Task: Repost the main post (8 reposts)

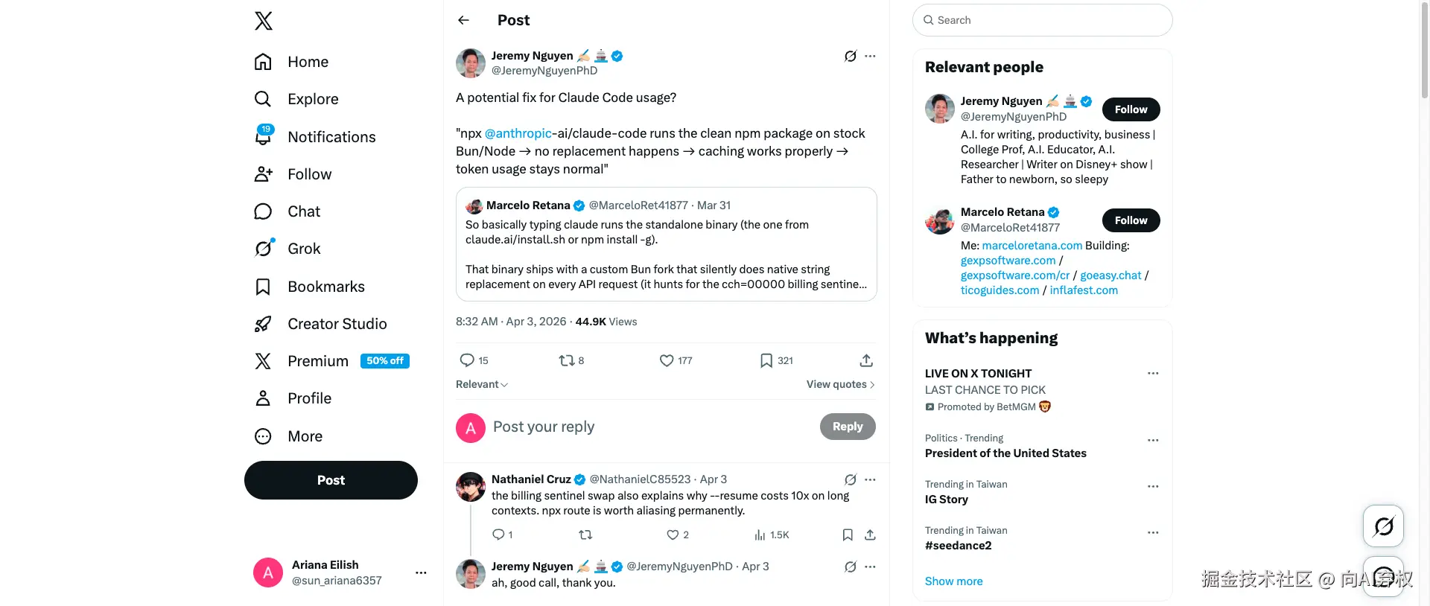Action: pyautogui.click(x=567, y=361)
